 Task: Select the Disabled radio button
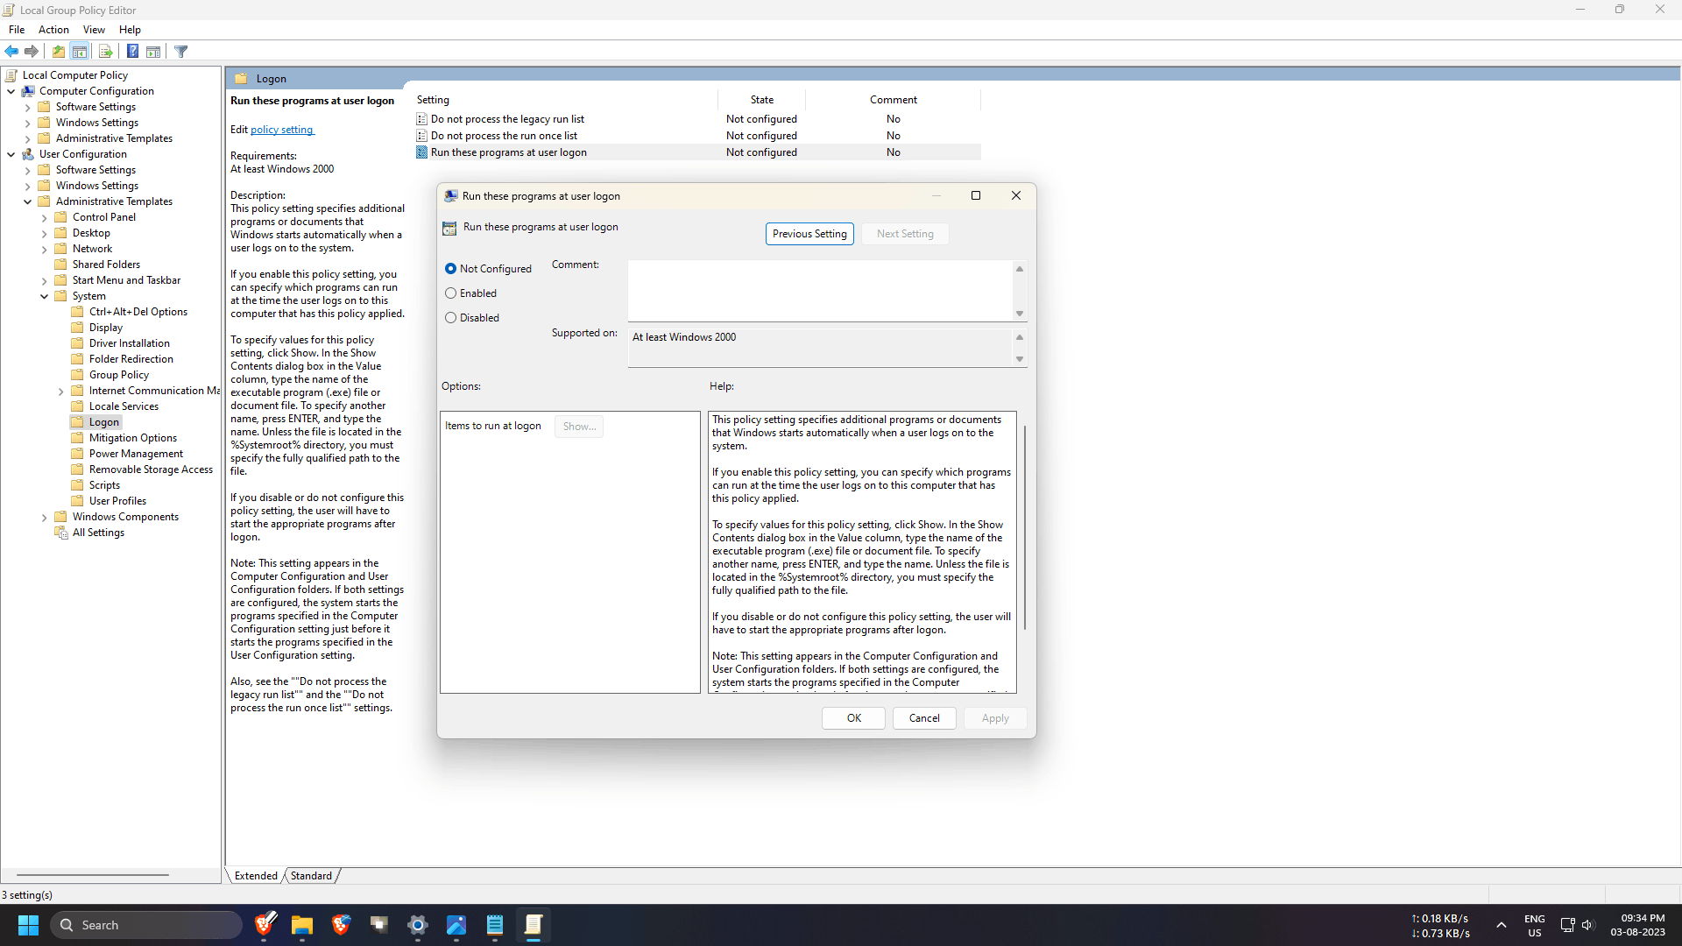(x=451, y=318)
